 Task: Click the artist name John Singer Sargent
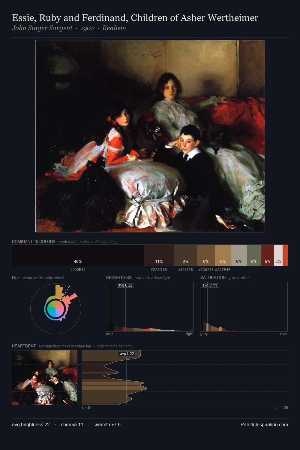42,28
